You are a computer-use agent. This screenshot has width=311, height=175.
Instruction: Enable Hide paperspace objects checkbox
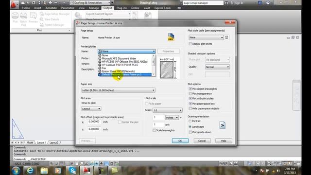[190, 108]
